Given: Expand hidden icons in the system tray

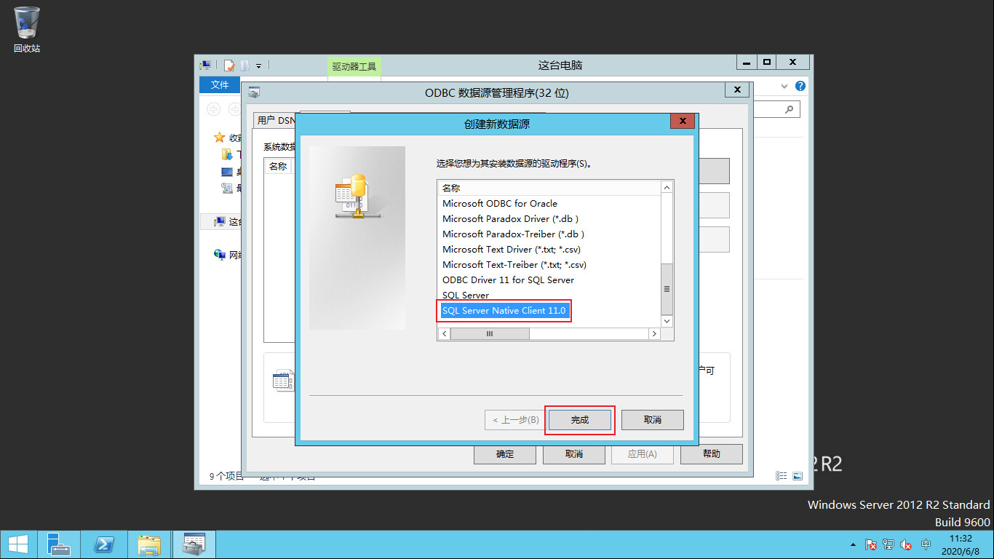Looking at the screenshot, I should click(x=853, y=544).
